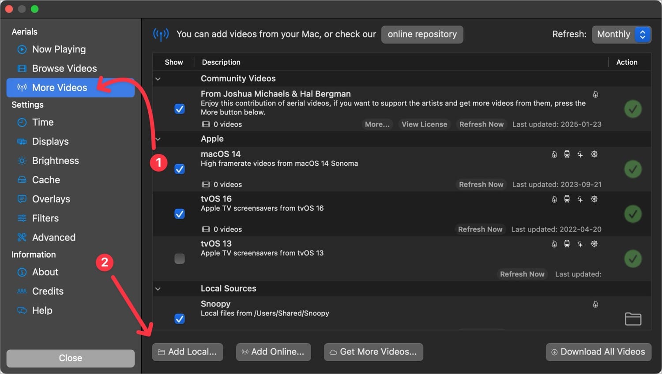Uncheck the tvOS 16 source checkbox

tap(180, 214)
